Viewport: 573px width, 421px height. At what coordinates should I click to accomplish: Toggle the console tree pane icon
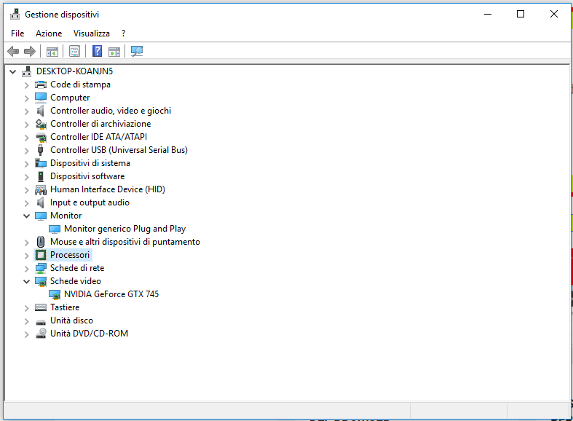[x=52, y=51]
